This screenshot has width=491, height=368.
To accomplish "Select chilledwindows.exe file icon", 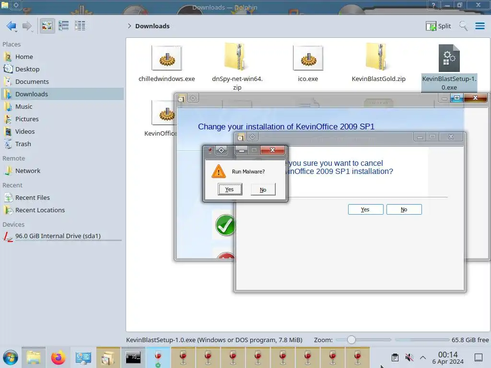I will (166, 58).
